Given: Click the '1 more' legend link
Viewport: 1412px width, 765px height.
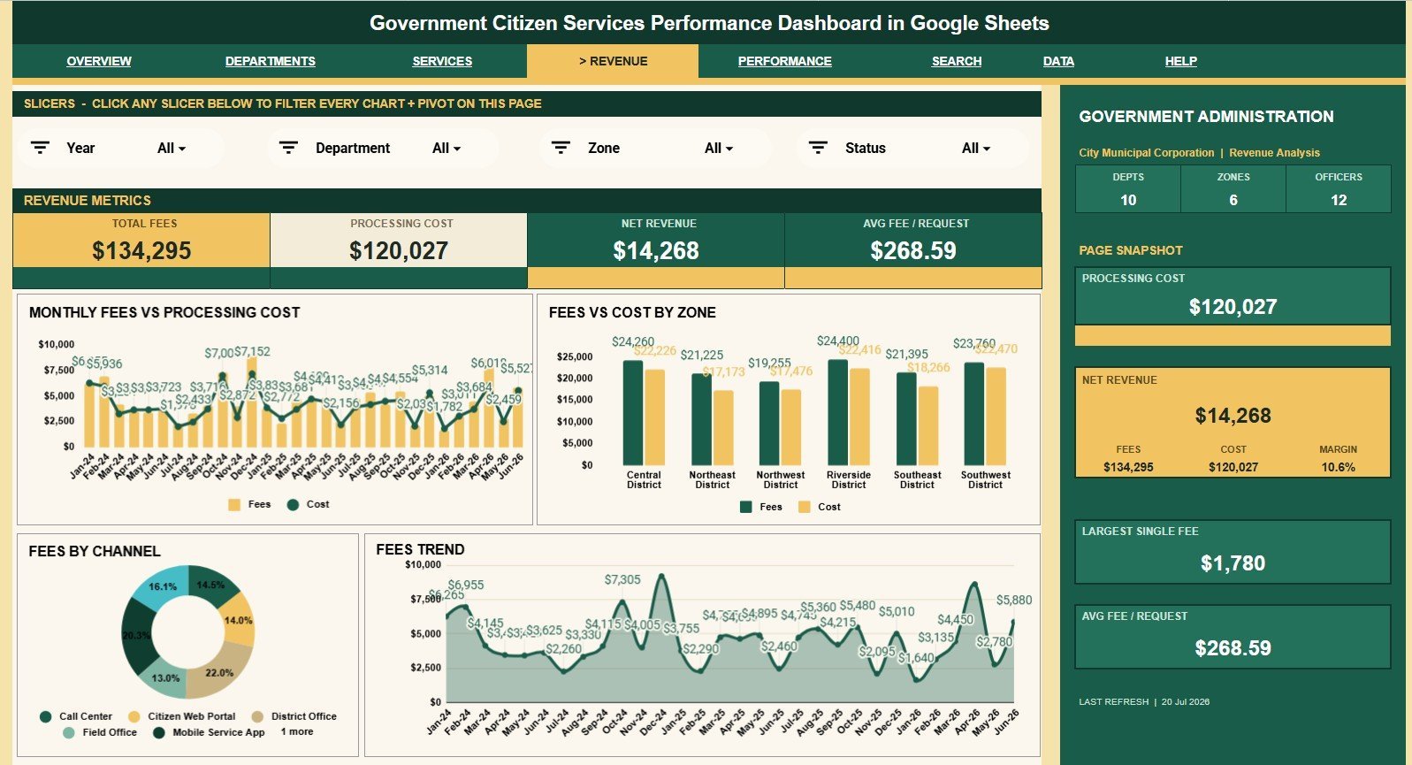Looking at the screenshot, I should (297, 731).
